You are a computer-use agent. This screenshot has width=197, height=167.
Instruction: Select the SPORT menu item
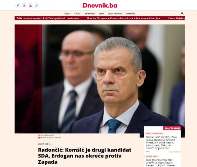(77, 13)
